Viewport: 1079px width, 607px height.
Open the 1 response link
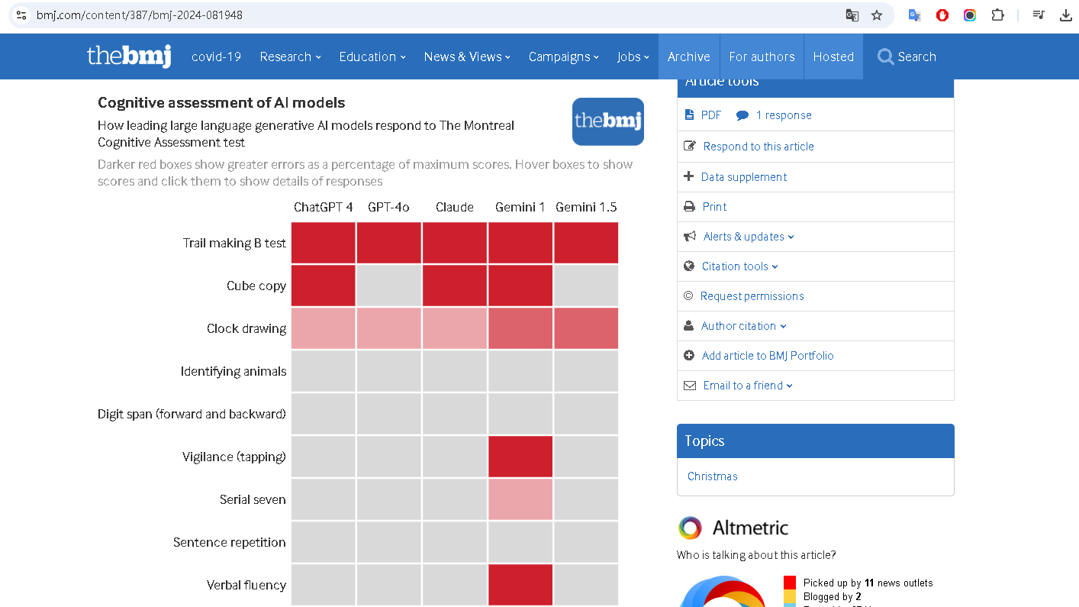[x=784, y=115]
